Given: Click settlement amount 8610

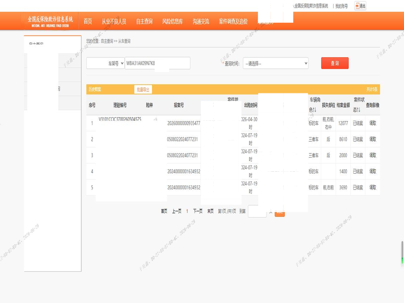Looking at the screenshot, I should click(x=343, y=139).
